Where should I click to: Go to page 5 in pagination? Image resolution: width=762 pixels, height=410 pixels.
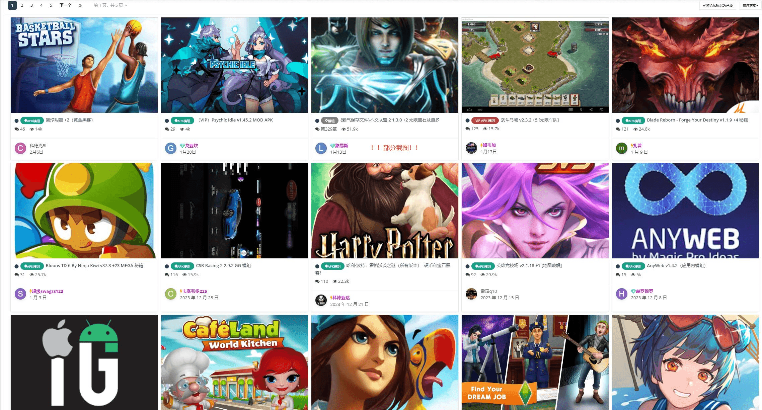pos(51,5)
